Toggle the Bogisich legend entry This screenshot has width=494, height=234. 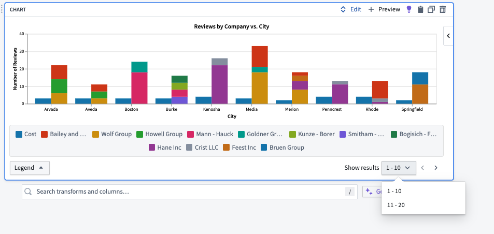(414, 134)
